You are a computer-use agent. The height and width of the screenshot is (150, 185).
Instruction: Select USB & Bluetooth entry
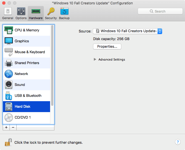click(x=27, y=95)
